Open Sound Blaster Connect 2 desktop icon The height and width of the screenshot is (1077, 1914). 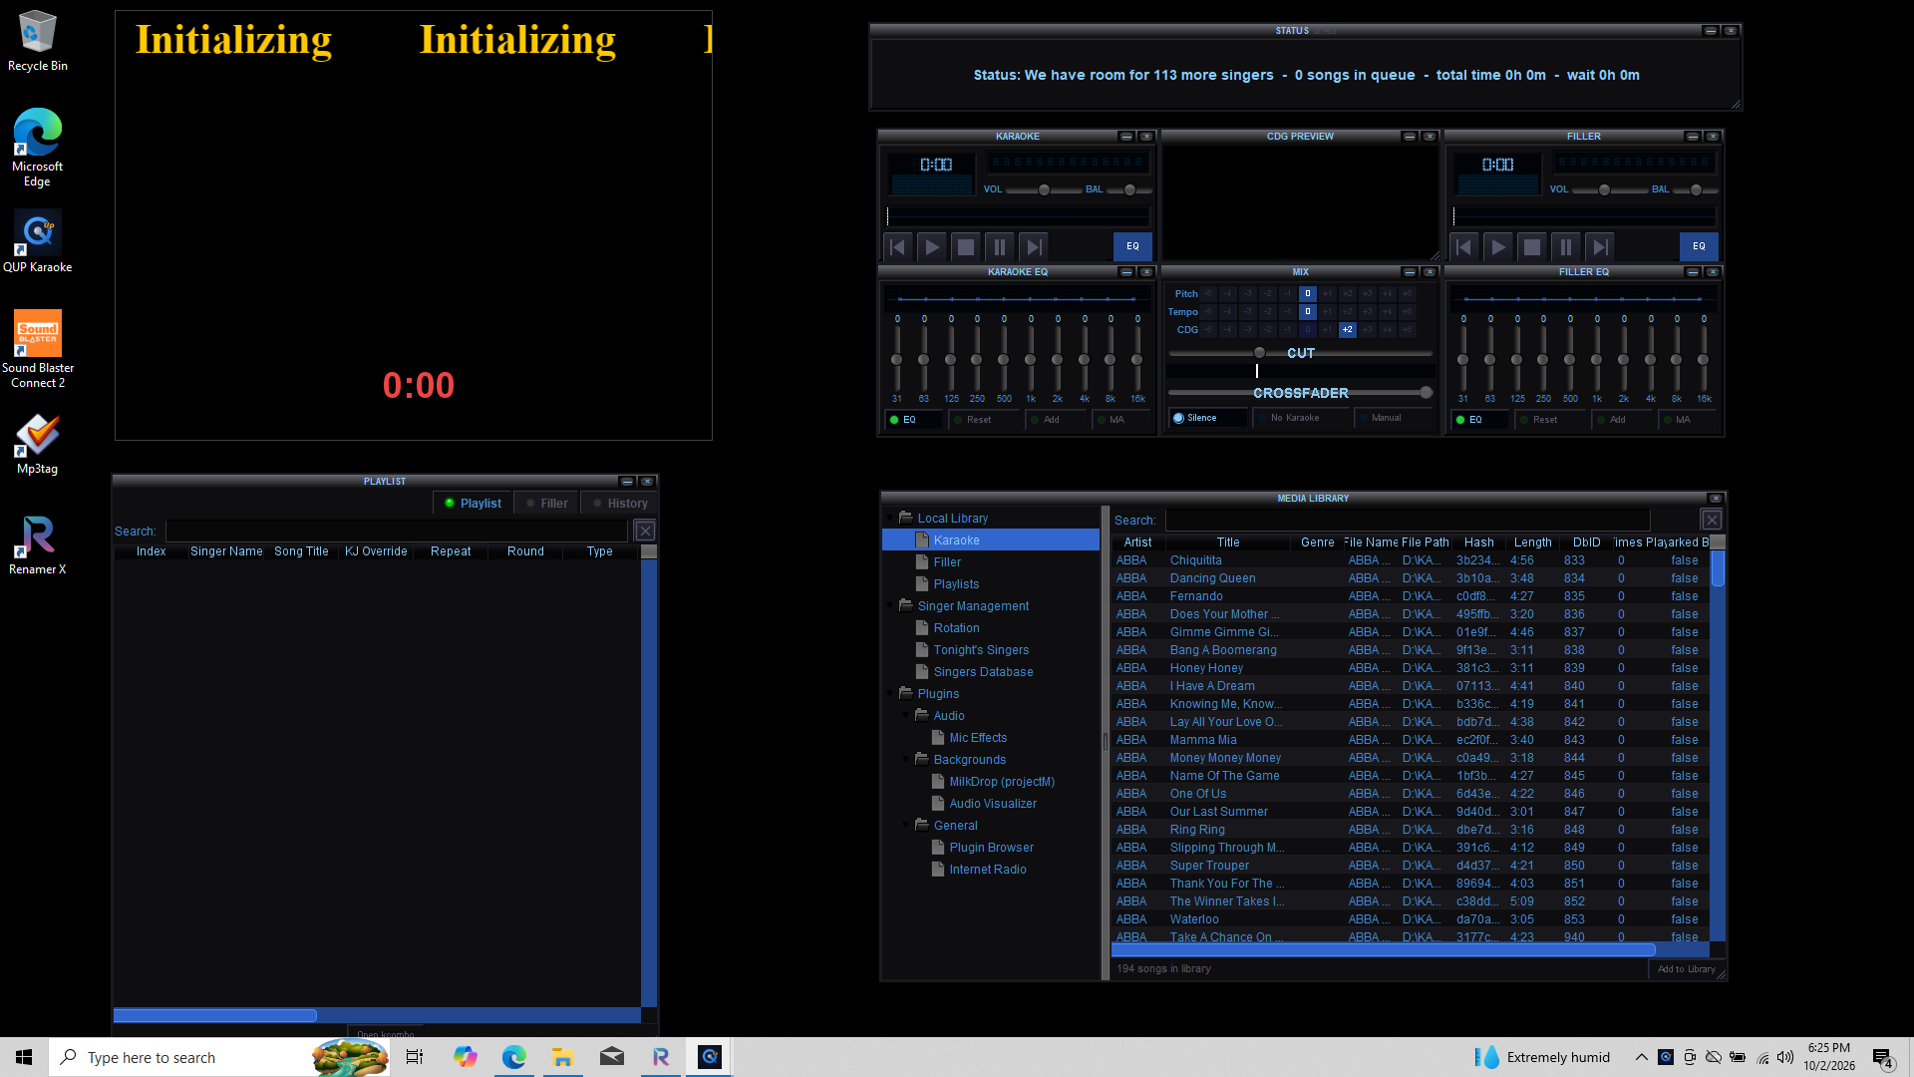pyautogui.click(x=38, y=350)
